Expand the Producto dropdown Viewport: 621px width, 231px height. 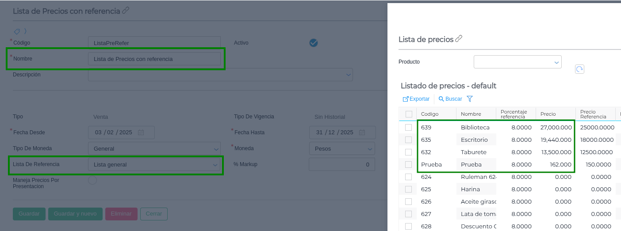click(556, 62)
